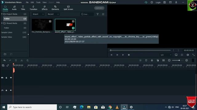Viewport: 197px width, 110px height.
Task: Adjust the timeline zoom slider
Action: [178, 61]
